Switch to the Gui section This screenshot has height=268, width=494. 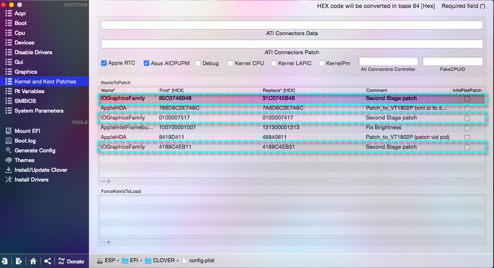(19, 62)
